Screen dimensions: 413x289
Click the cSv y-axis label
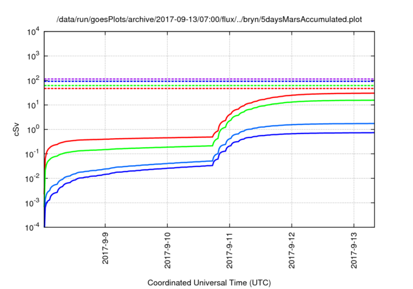coord(17,129)
